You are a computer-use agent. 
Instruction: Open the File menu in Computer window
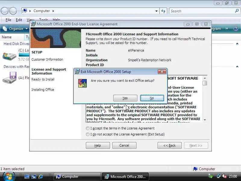coord(8,20)
